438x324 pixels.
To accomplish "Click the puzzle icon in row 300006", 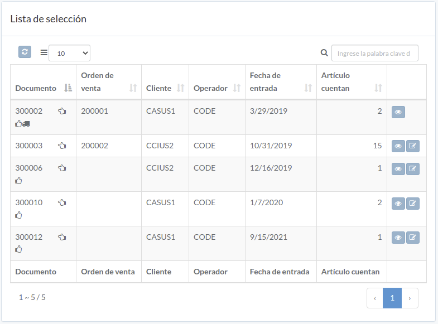I will 62,168.
